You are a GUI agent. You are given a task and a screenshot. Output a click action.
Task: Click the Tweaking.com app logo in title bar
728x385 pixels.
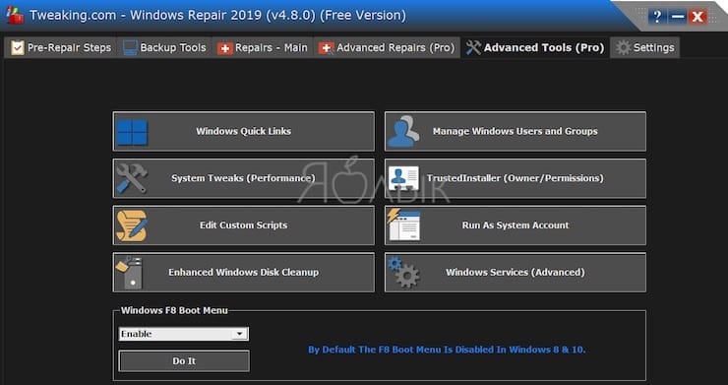(15, 16)
